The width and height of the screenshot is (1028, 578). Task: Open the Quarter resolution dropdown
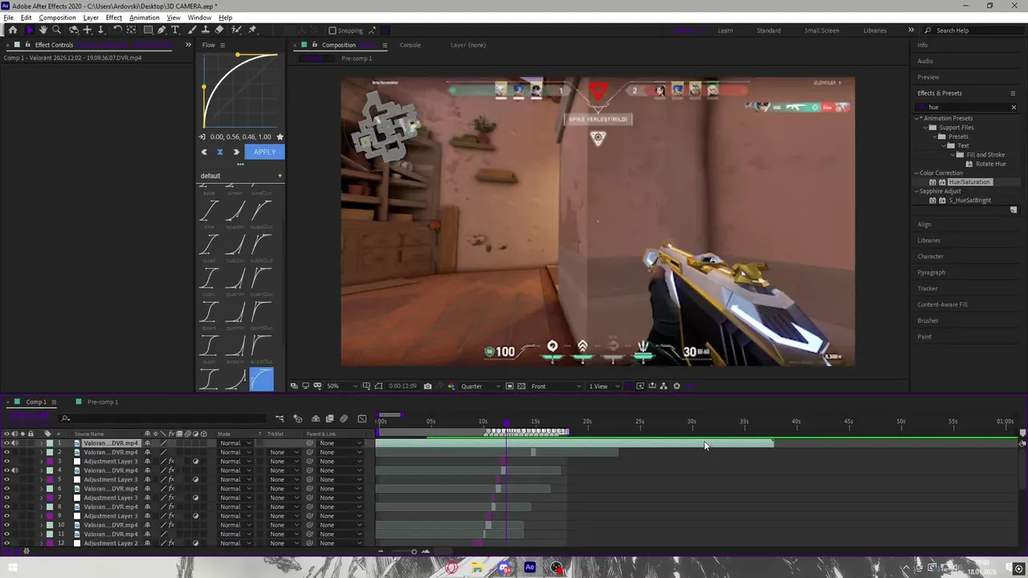tap(481, 386)
